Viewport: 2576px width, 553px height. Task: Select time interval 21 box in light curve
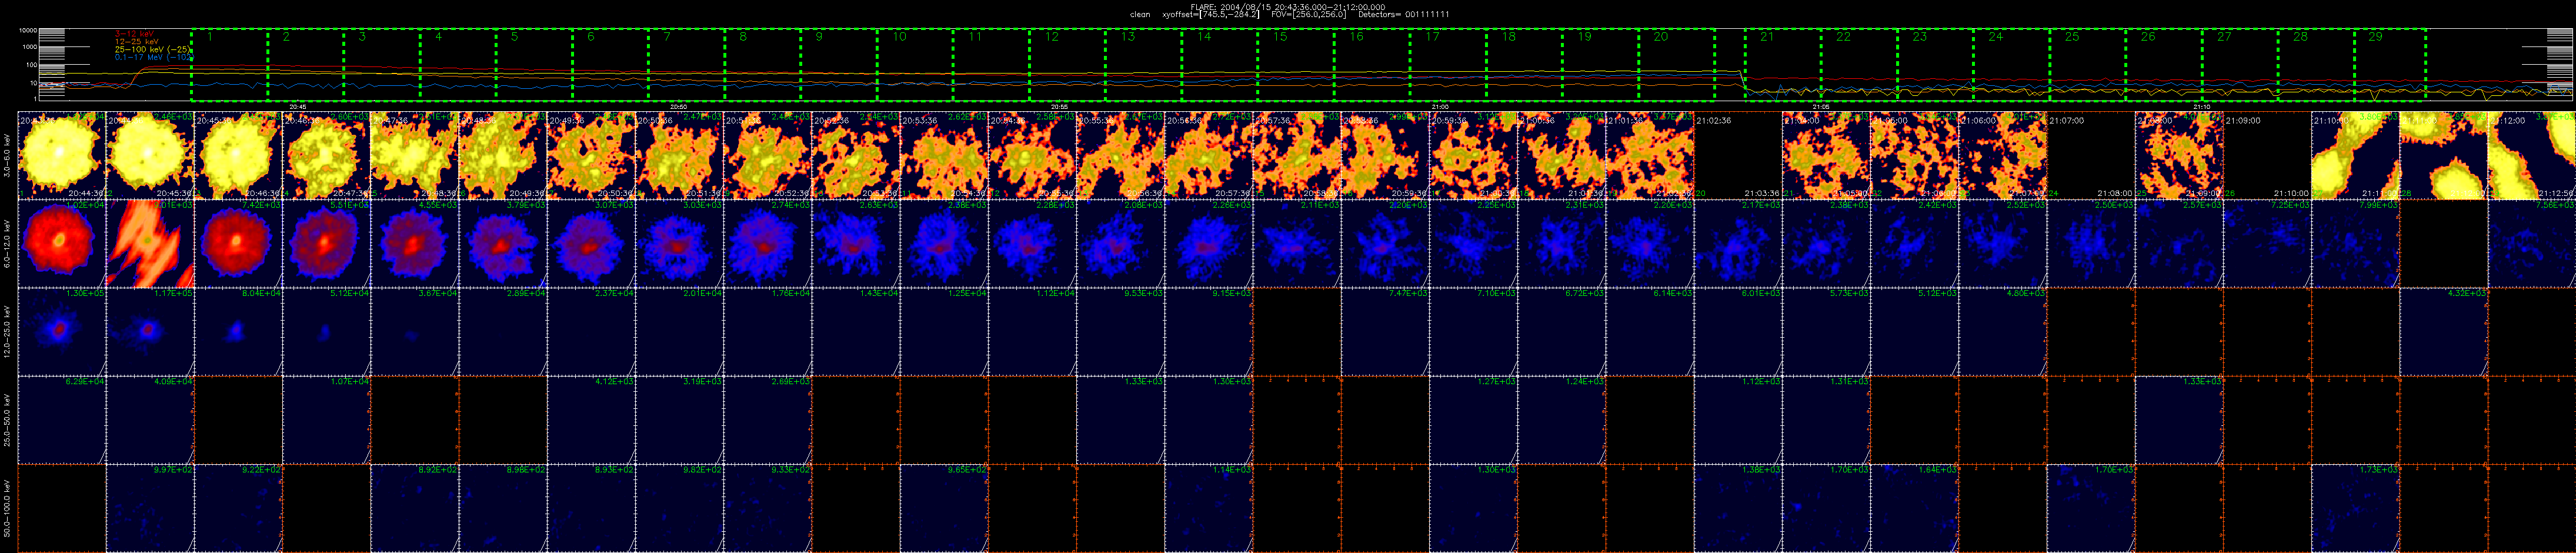tap(1783, 64)
